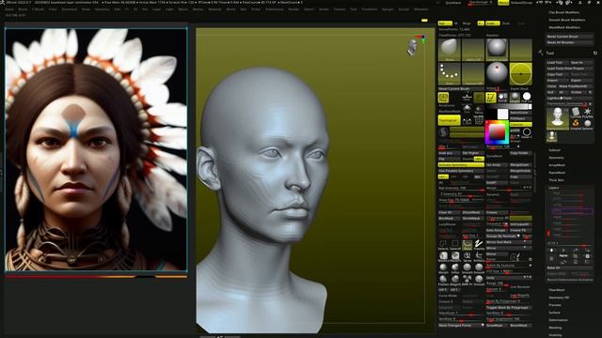The image size is (602, 338).
Task: Select the white main color swatch
Action: coord(502,114)
